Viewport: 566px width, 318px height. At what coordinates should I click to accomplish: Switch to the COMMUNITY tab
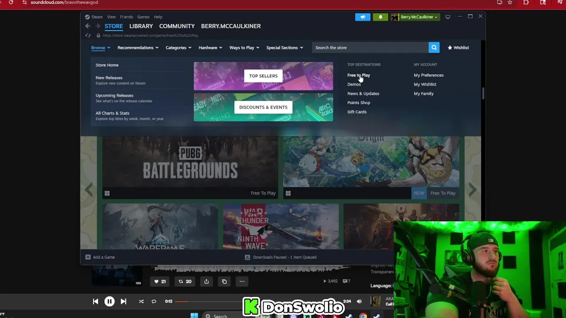(x=177, y=26)
